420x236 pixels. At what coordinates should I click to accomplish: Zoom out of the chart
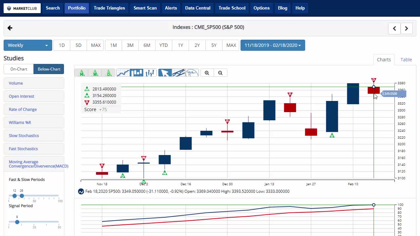point(220,73)
